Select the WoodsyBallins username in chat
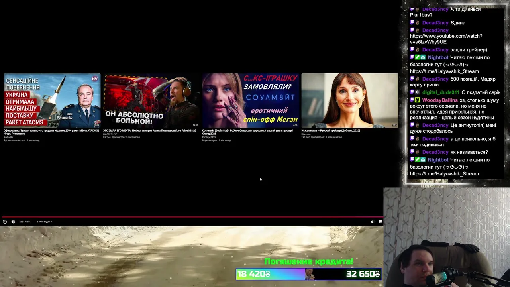 (440, 100)
